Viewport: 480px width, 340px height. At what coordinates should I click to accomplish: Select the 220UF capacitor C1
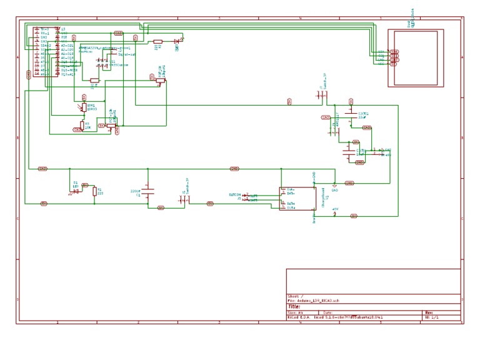coord(148,192)
